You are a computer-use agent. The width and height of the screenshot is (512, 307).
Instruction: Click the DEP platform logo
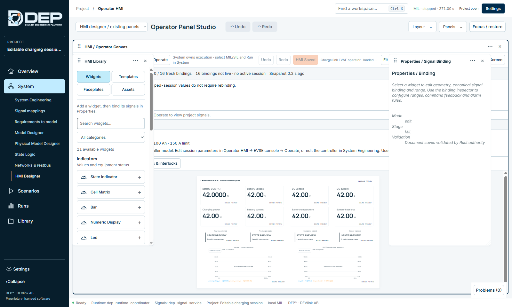pyautogui.click(x=35, y=18)
